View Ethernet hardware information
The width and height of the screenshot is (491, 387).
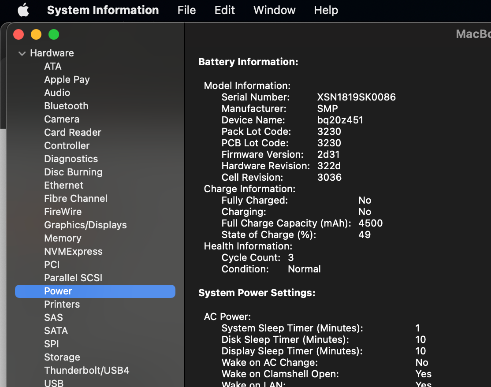pyautogui.click(x=63, y=185)
